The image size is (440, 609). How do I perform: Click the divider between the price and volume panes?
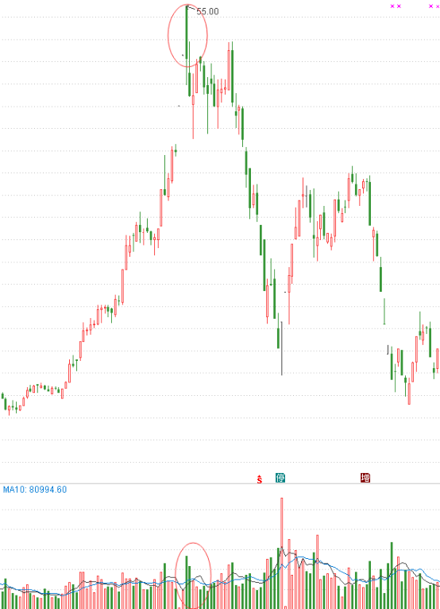point(220,484)
